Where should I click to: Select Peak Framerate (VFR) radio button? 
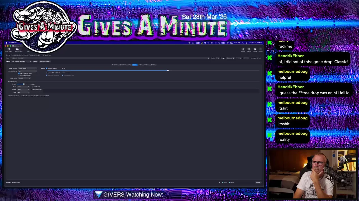click(19, 73)
